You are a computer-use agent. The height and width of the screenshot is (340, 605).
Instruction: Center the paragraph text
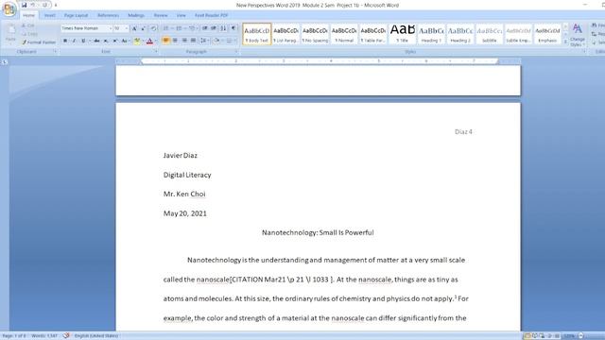pyautogui.click(x=175, y=41)
